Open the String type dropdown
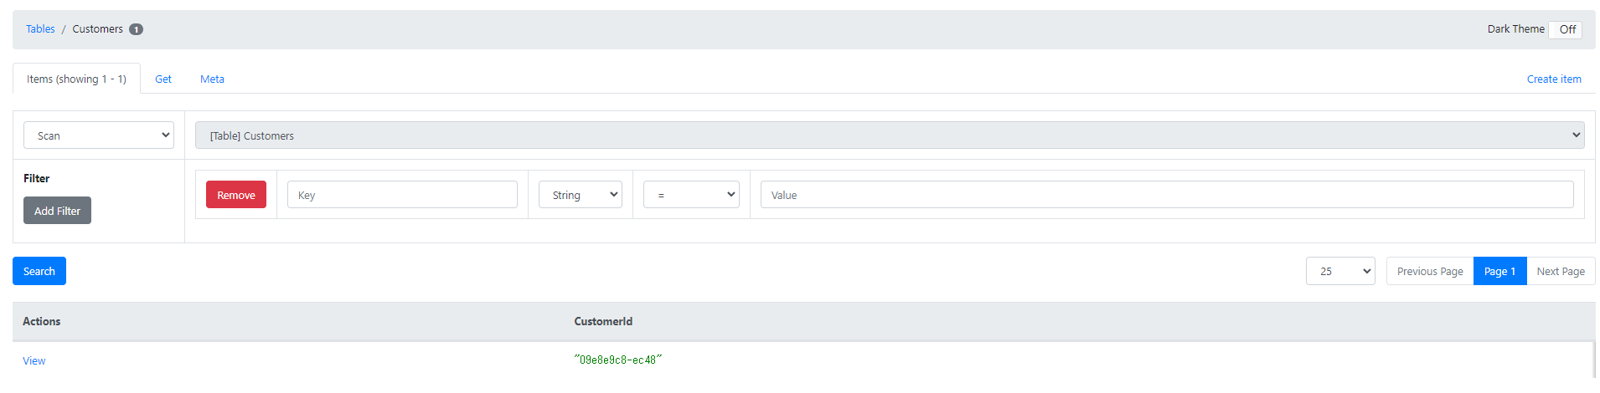 point(581,195)
